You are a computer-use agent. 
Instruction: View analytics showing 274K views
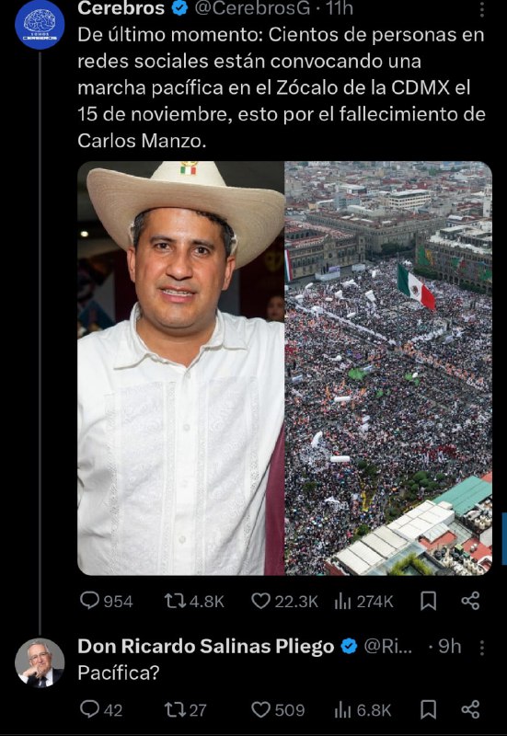(x=363, y=602)
